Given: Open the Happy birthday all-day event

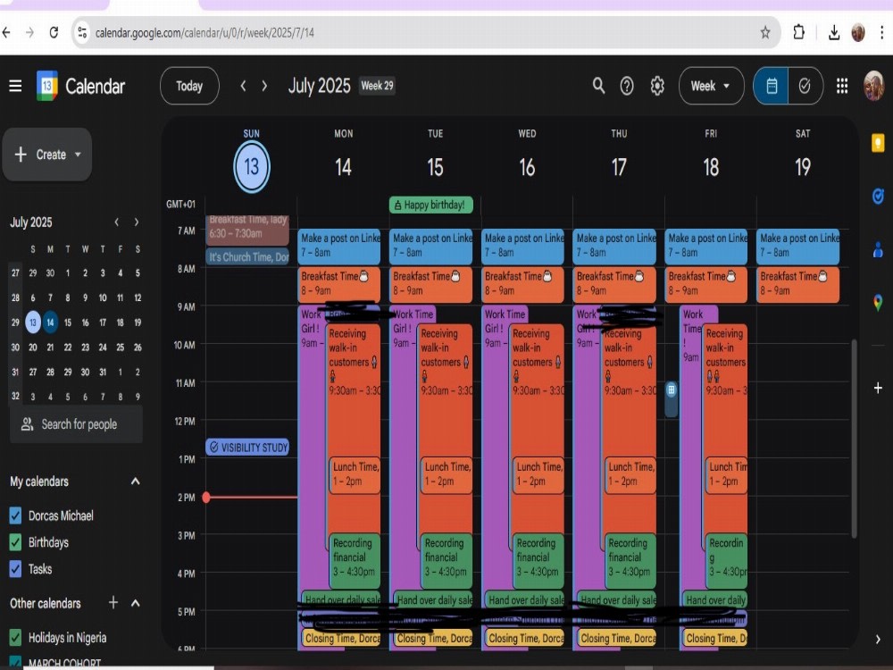Looking at the screenshot, I should pos(431,205).
